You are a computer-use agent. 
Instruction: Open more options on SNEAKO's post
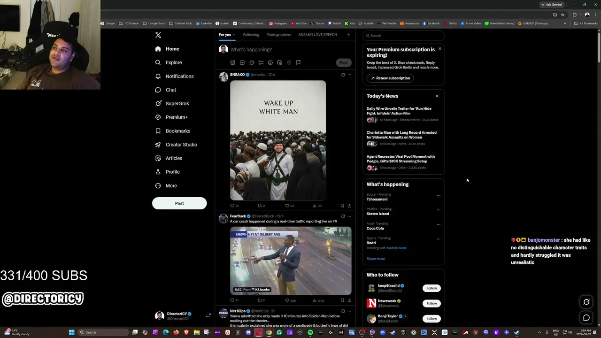click(349, 75)
